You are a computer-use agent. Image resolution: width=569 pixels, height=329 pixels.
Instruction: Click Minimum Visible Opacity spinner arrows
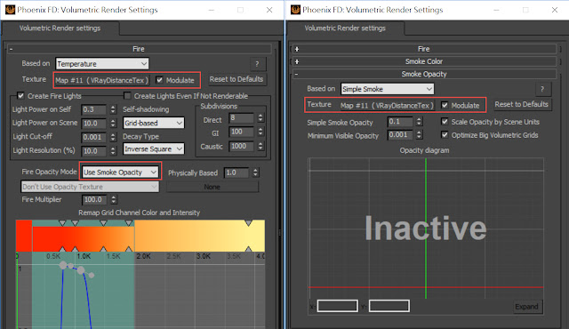pos(419,135)
